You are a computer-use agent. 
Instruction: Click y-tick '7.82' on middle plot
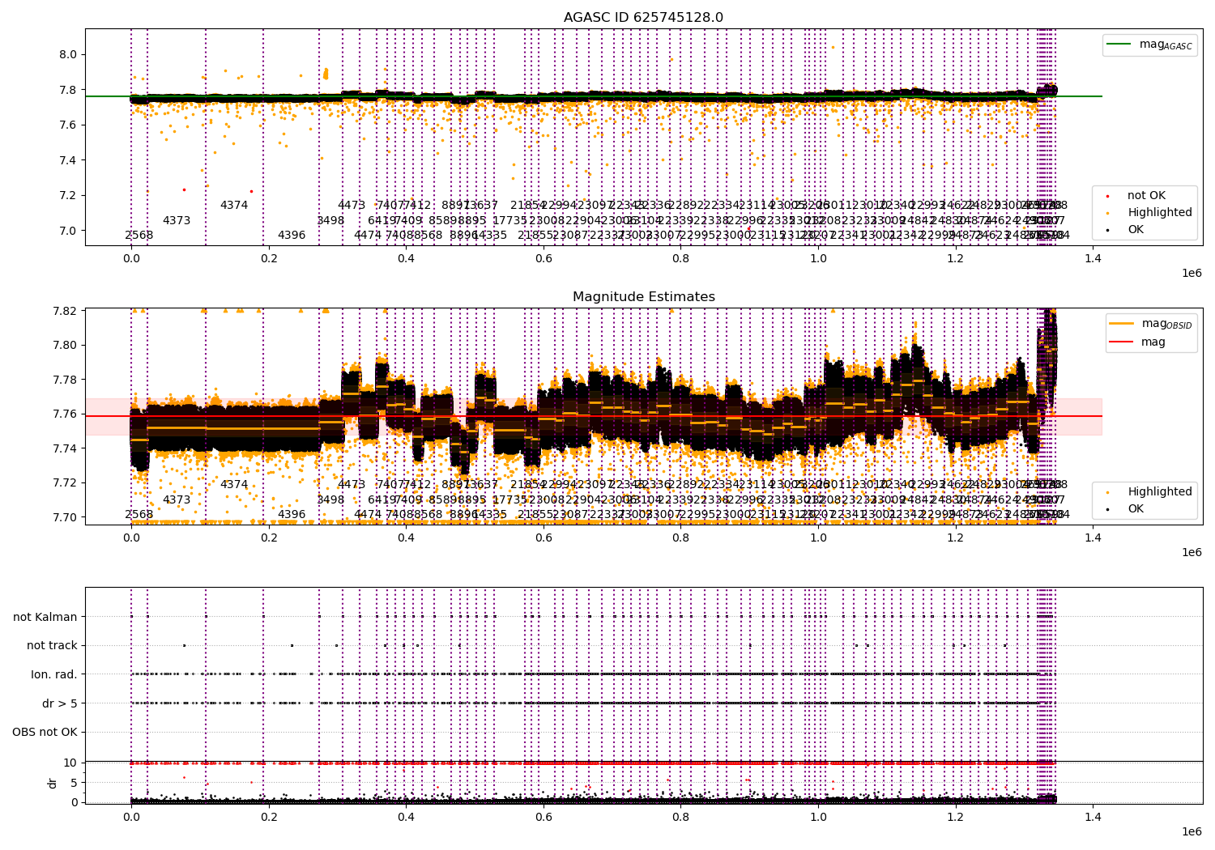tap(65, 312)
